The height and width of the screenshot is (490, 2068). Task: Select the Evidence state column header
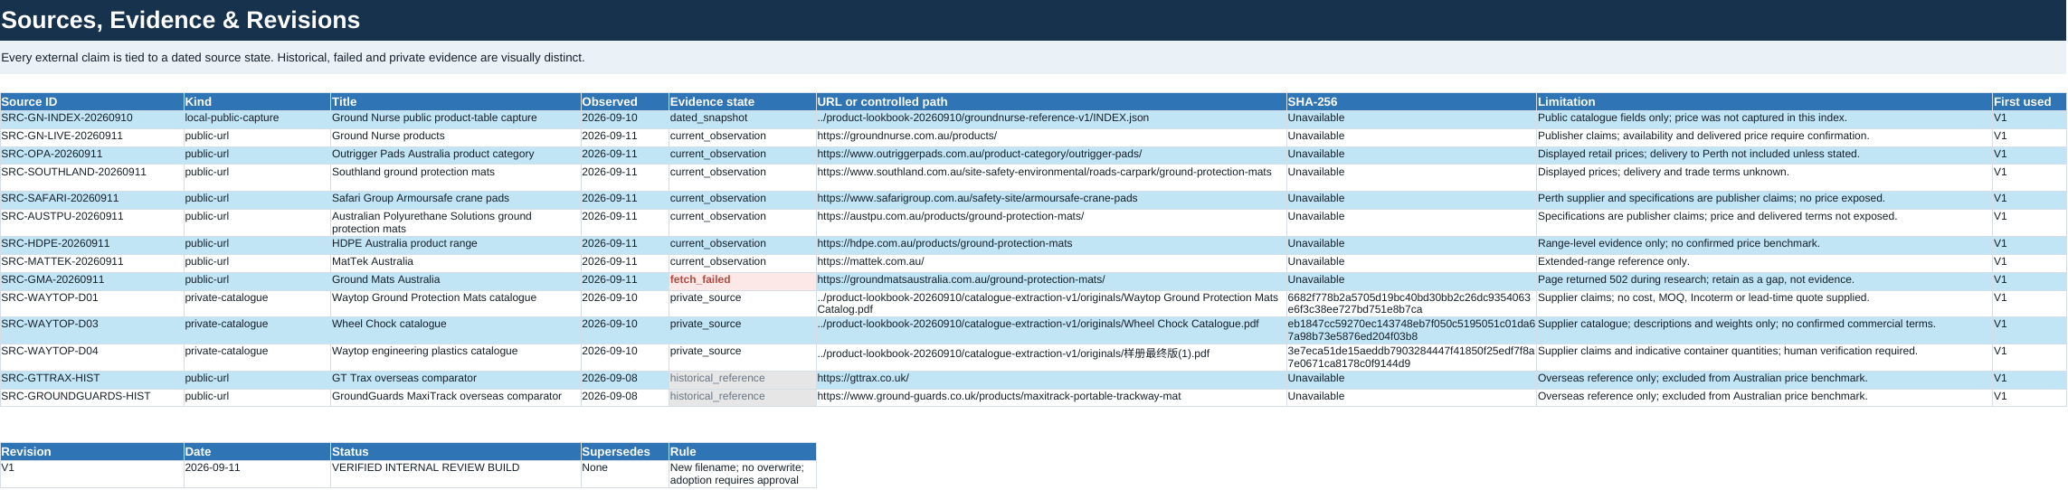point(742,101)
